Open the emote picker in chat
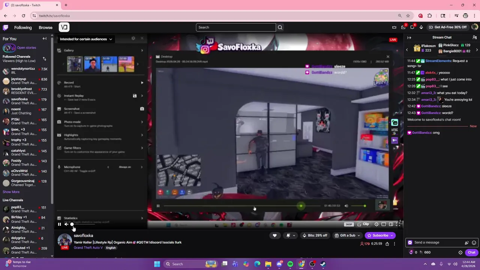Image resolution: width=480 pixels, height=270 pixels. [474, 243]
